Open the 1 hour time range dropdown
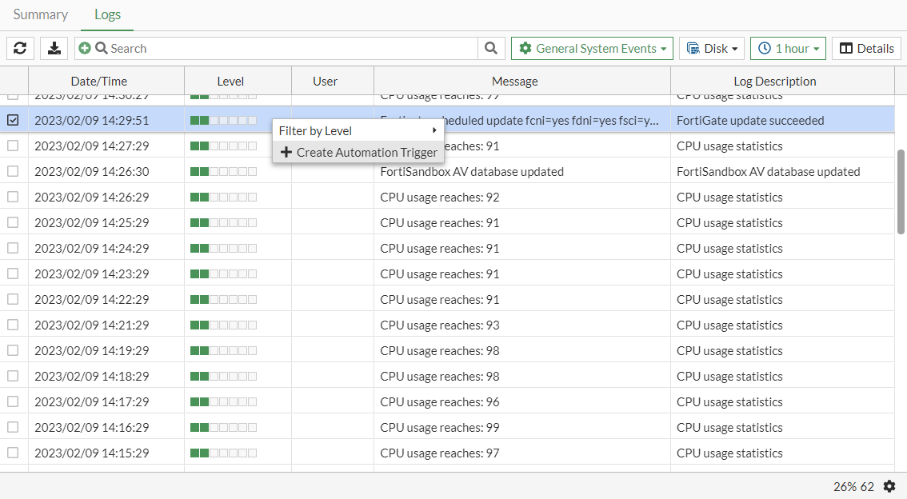 coord(788,48)
